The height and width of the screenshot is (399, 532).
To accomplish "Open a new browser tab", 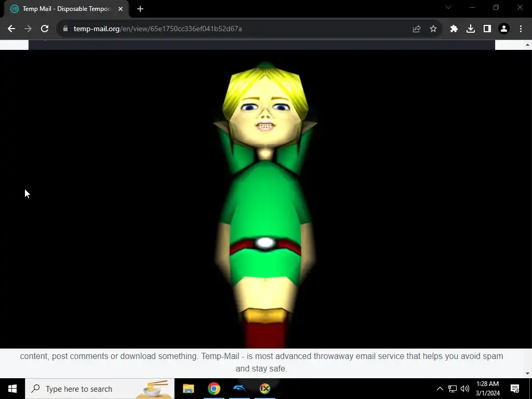I will (140, 9).
